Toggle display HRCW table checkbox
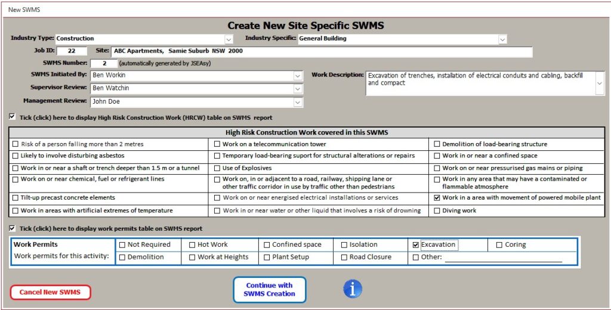The height and width of the screenshot is (310, 611). tap(13, 117)
